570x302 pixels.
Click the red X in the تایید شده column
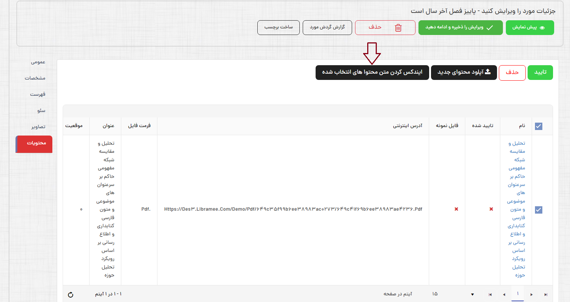pos(491,209)
